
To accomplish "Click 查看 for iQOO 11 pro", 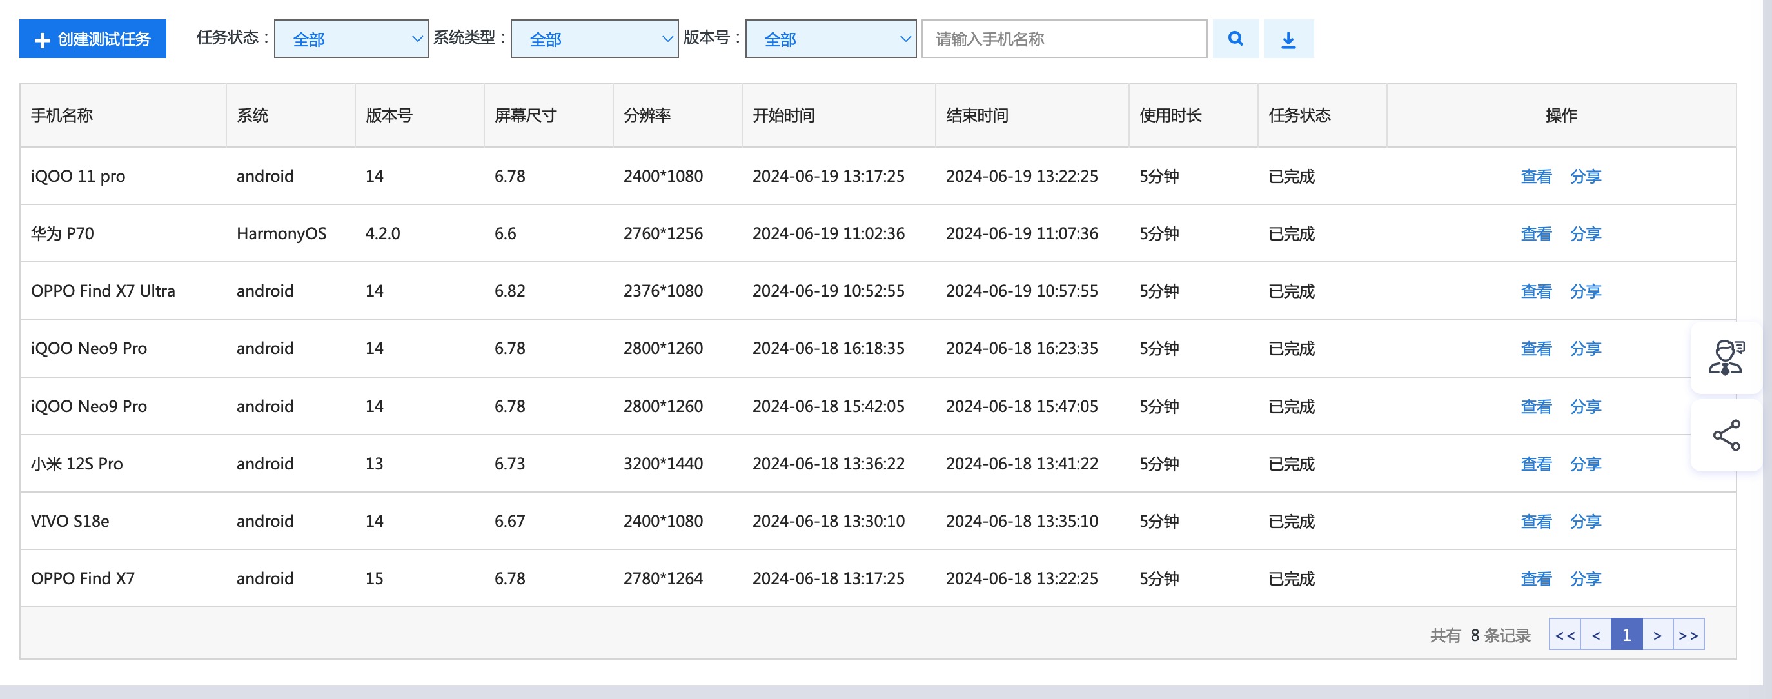I will pyautogui.click(x=1535, y=176).
